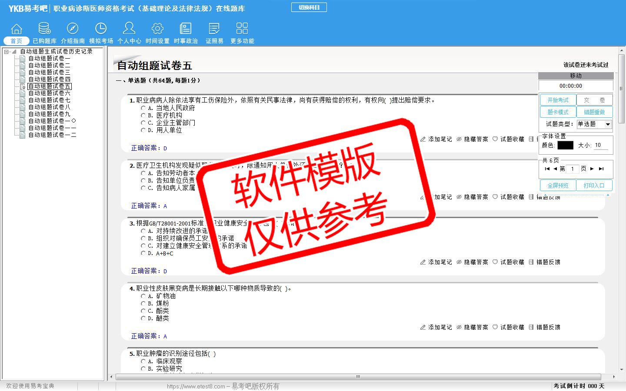Choose option B 煤粉 in question 4

point(143,304)
